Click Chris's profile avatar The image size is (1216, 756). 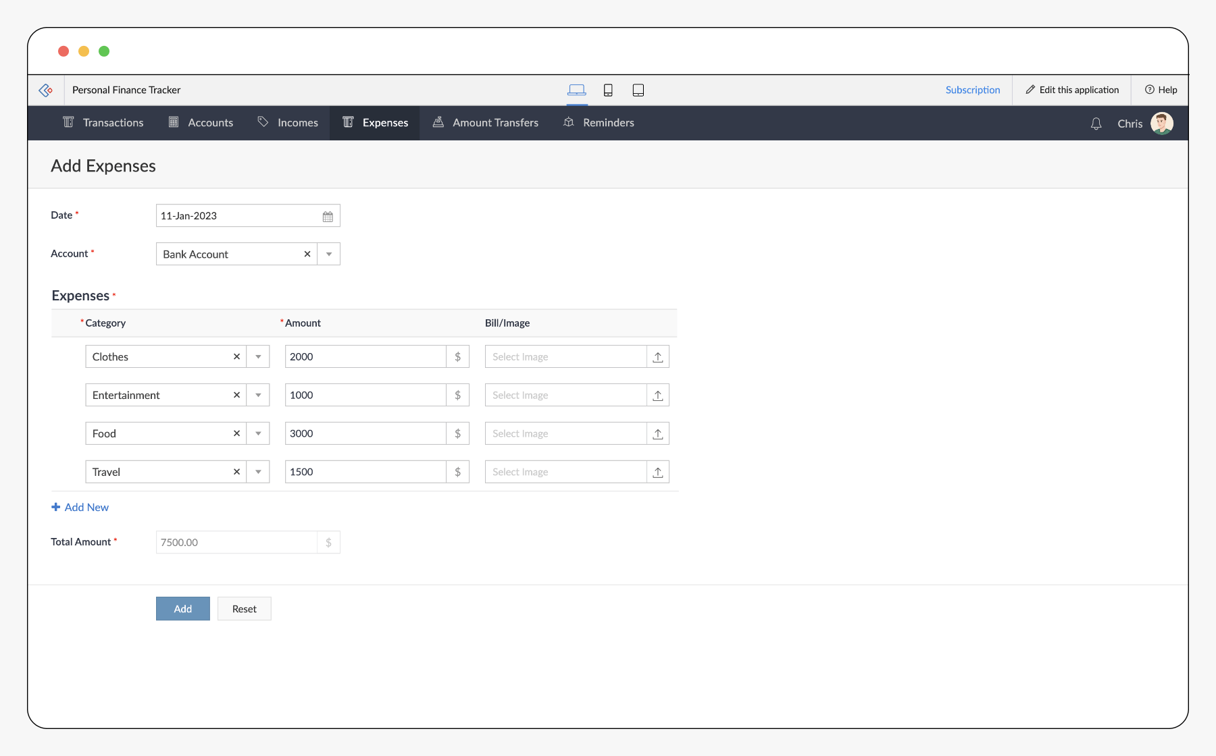[1161, 124]
